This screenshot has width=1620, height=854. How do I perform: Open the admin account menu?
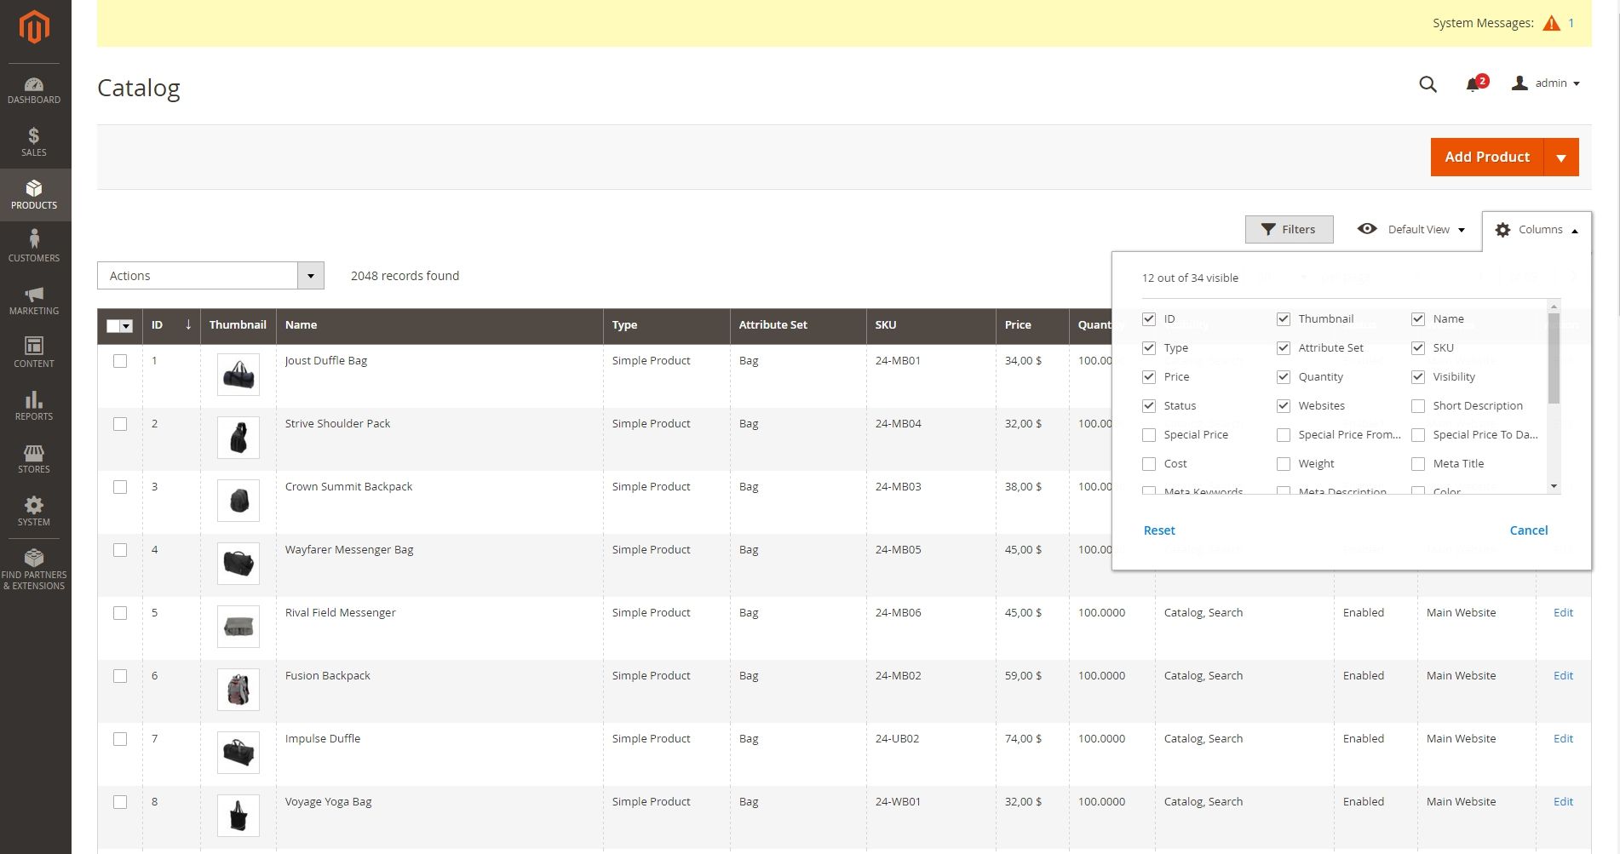[x=1546, y=83]
